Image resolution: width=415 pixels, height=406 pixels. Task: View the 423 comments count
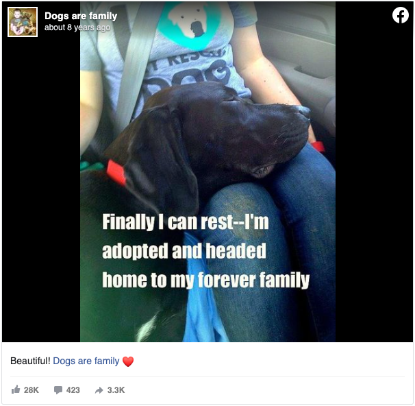click(73, 390)
